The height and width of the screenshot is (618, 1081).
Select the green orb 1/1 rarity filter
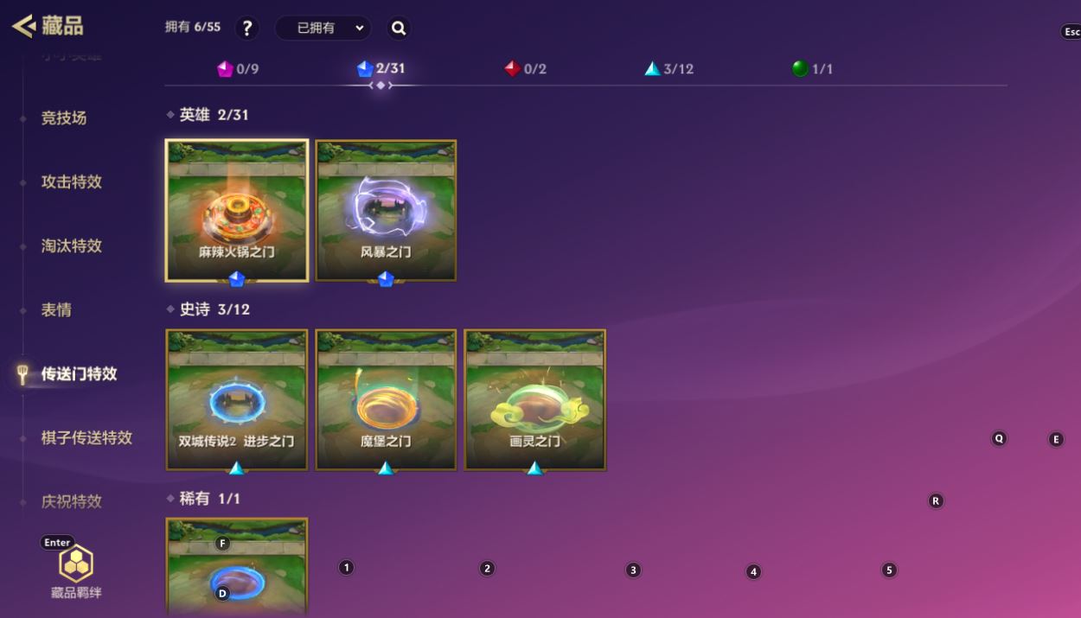pyautogui.click(x=812, y=69)
